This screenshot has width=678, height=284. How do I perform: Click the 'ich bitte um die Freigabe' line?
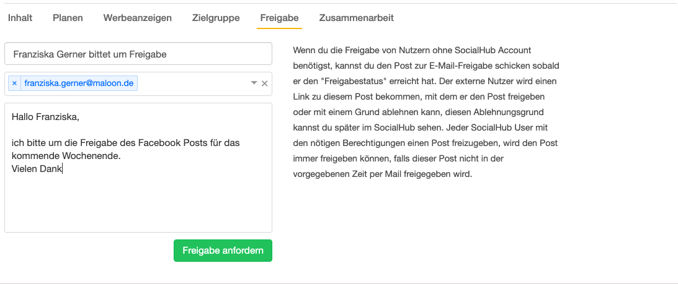(x=125, y=143)
